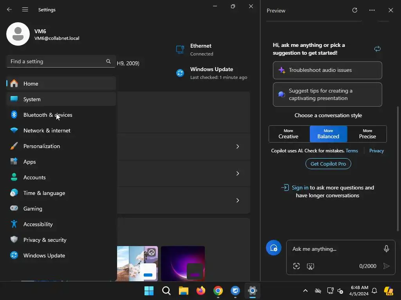The image size is (401, 300).
Task: Open Accounts settings category
Action: (x=61, y=177)
